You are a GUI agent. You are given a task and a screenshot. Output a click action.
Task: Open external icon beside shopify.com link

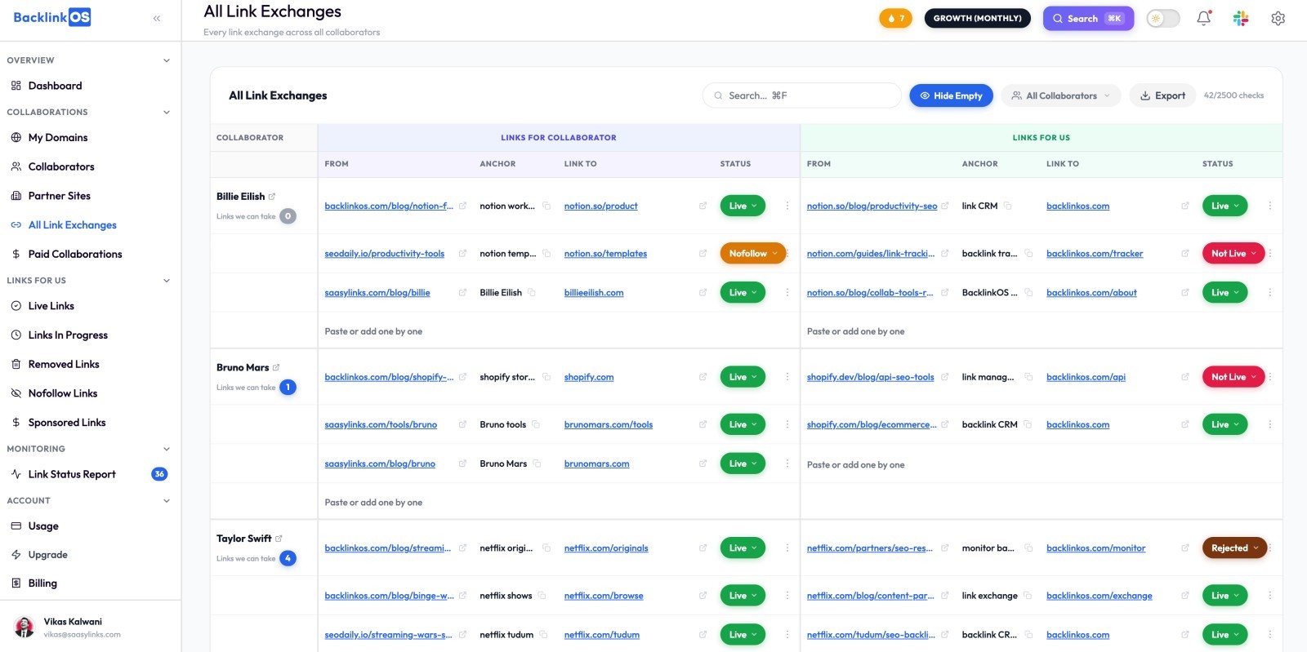coord(703,377)
